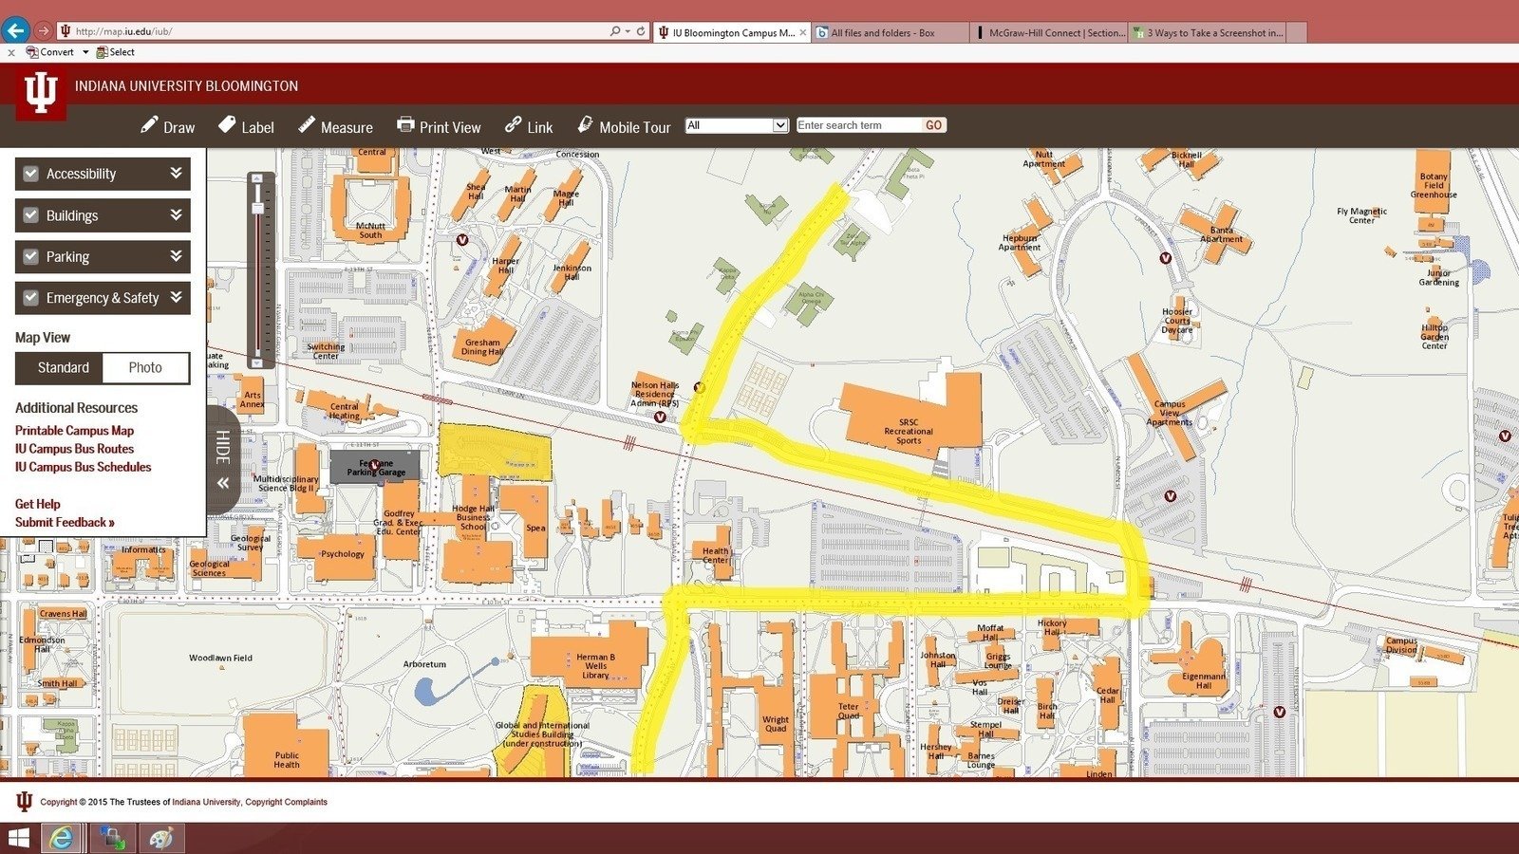Disable the Parking layer checkbox
The height and width of the screenshot is (854, 1519).
point(31,256)
